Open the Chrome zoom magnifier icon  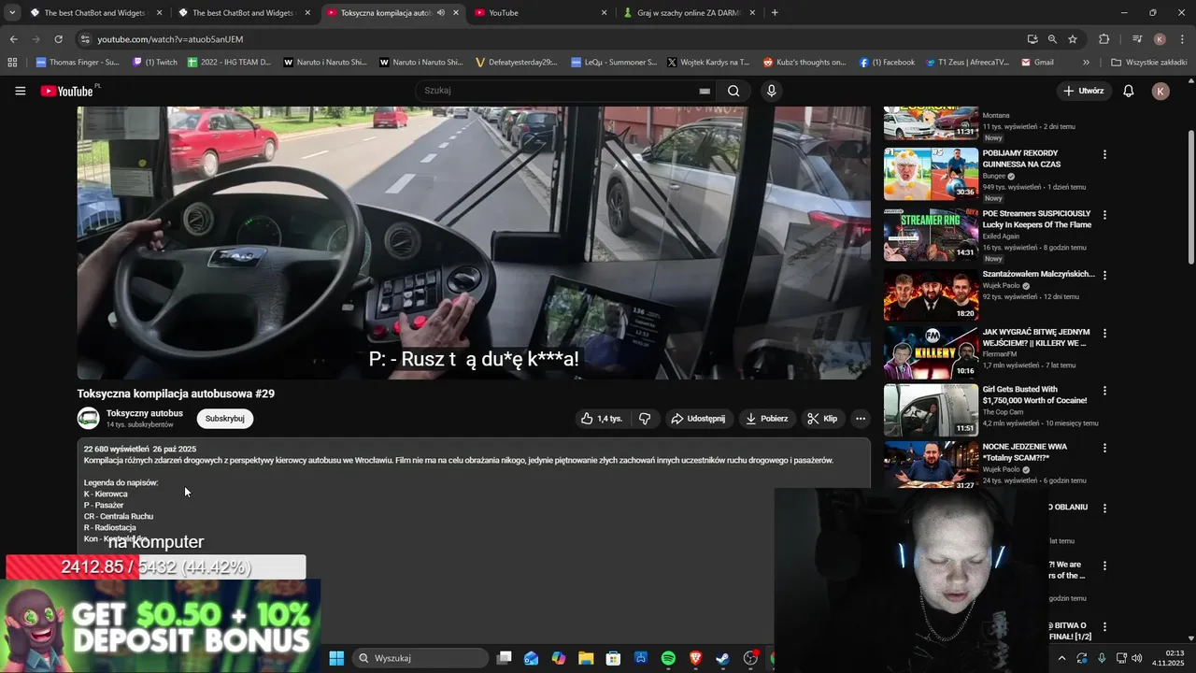(x=1052, y=39)
